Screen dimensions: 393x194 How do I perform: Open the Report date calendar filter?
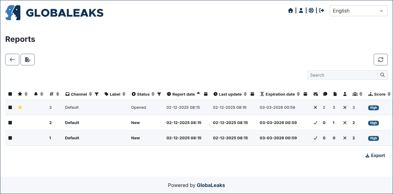[206, 94]
